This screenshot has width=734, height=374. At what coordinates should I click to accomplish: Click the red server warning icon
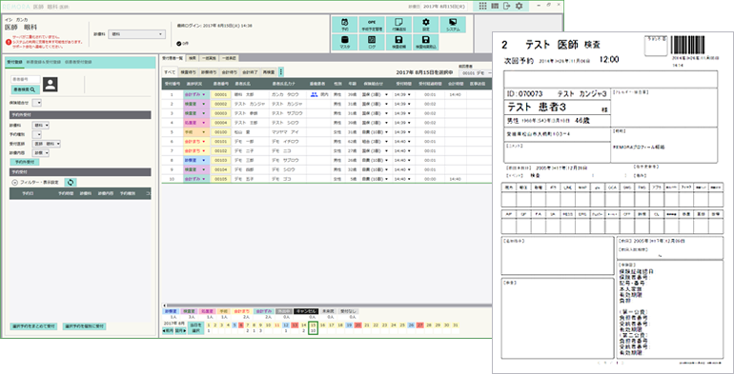(8, 42)
